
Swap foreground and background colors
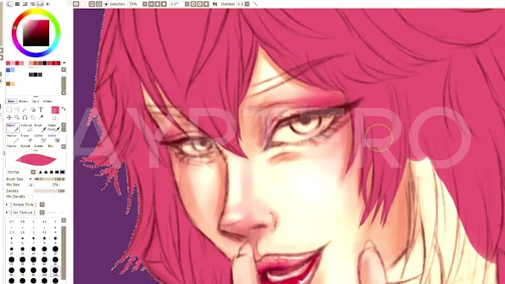click(x=63, y=109)
